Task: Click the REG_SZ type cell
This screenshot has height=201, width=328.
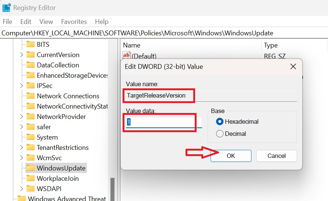Action: tap(275, 56)
